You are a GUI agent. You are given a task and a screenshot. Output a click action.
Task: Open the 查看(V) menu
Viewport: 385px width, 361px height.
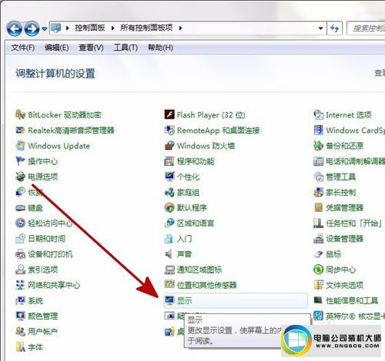pyautogui.click(x=91, y=48)
